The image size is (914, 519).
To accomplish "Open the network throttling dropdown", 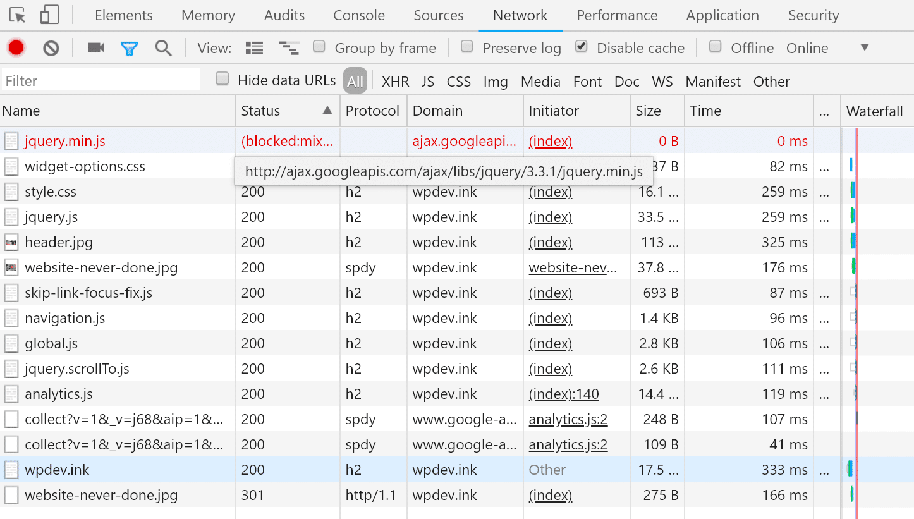I will [x=864, y=47].
